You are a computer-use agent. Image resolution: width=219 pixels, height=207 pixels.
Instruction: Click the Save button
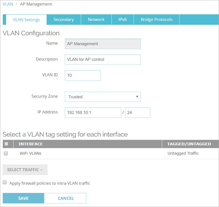click(23, 198)
